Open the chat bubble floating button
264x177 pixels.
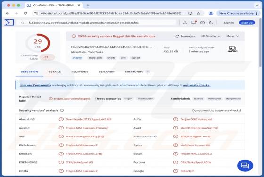(245, 166)
